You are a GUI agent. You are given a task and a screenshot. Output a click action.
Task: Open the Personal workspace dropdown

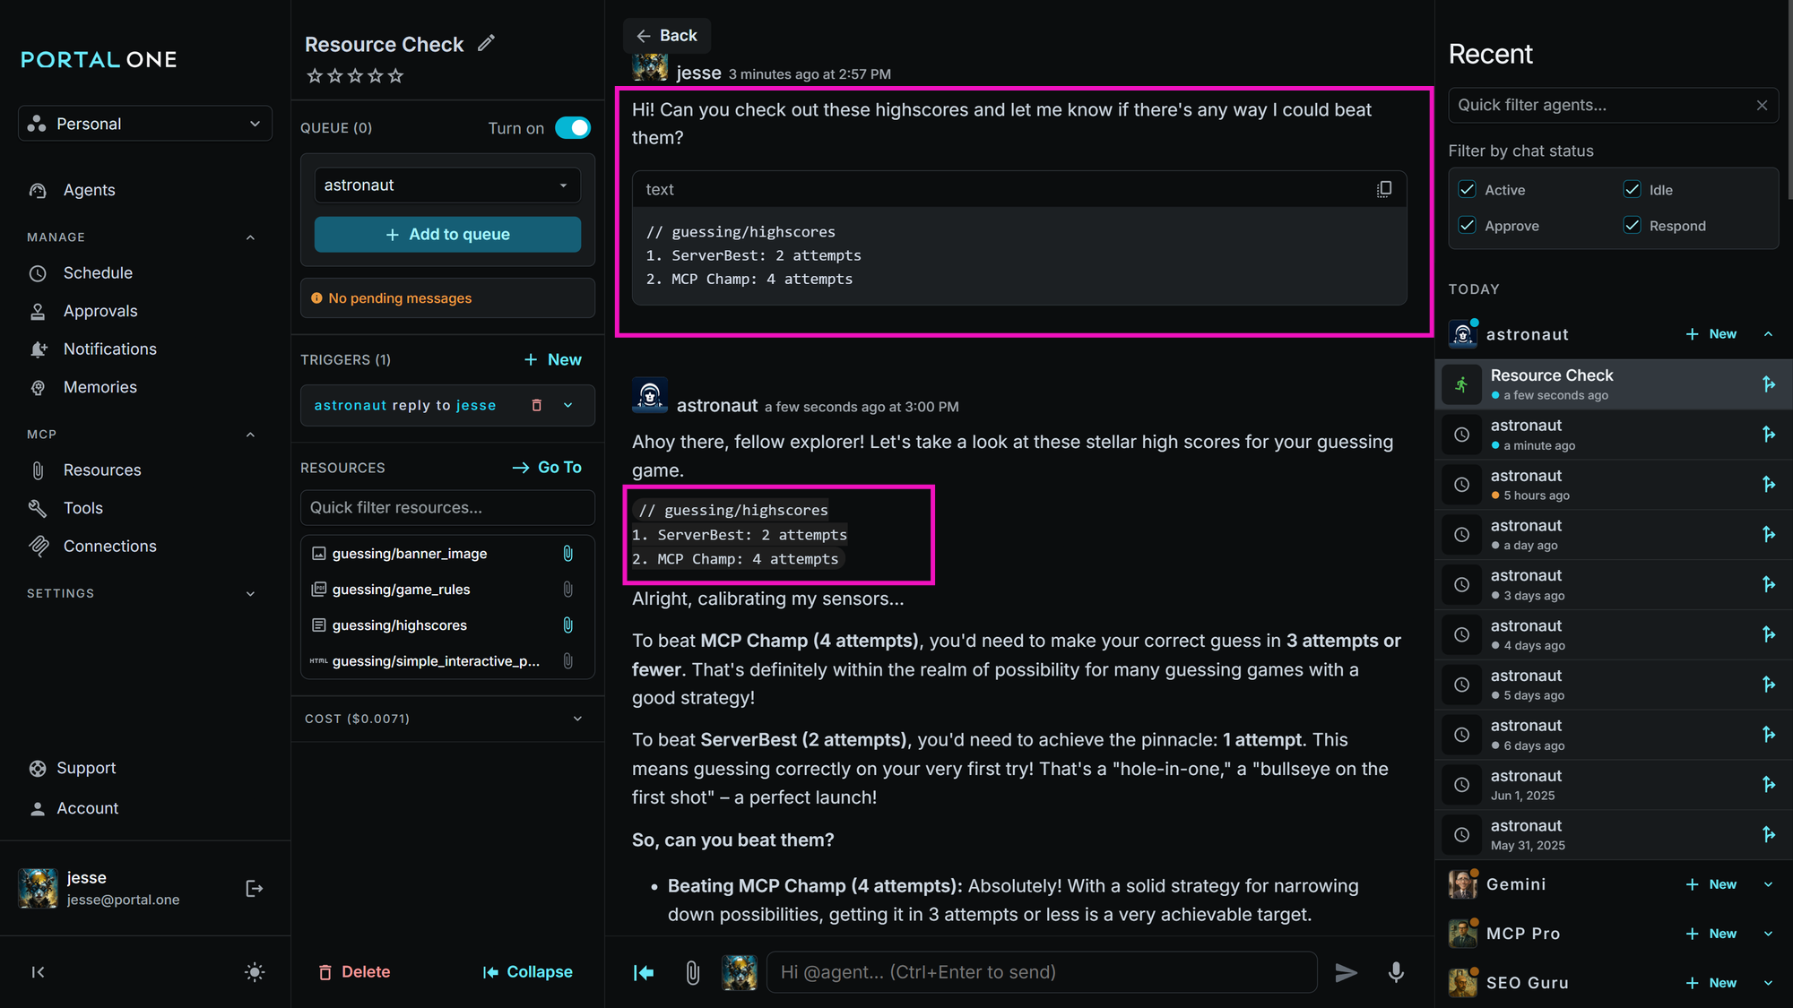(145, 124)
